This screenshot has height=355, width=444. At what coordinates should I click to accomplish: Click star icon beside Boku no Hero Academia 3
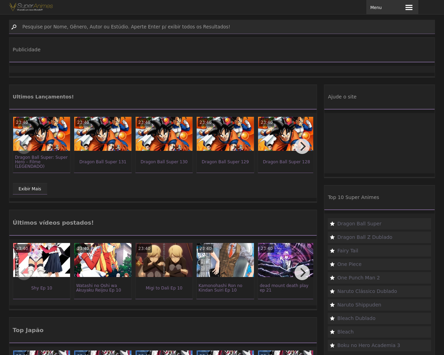332,345
